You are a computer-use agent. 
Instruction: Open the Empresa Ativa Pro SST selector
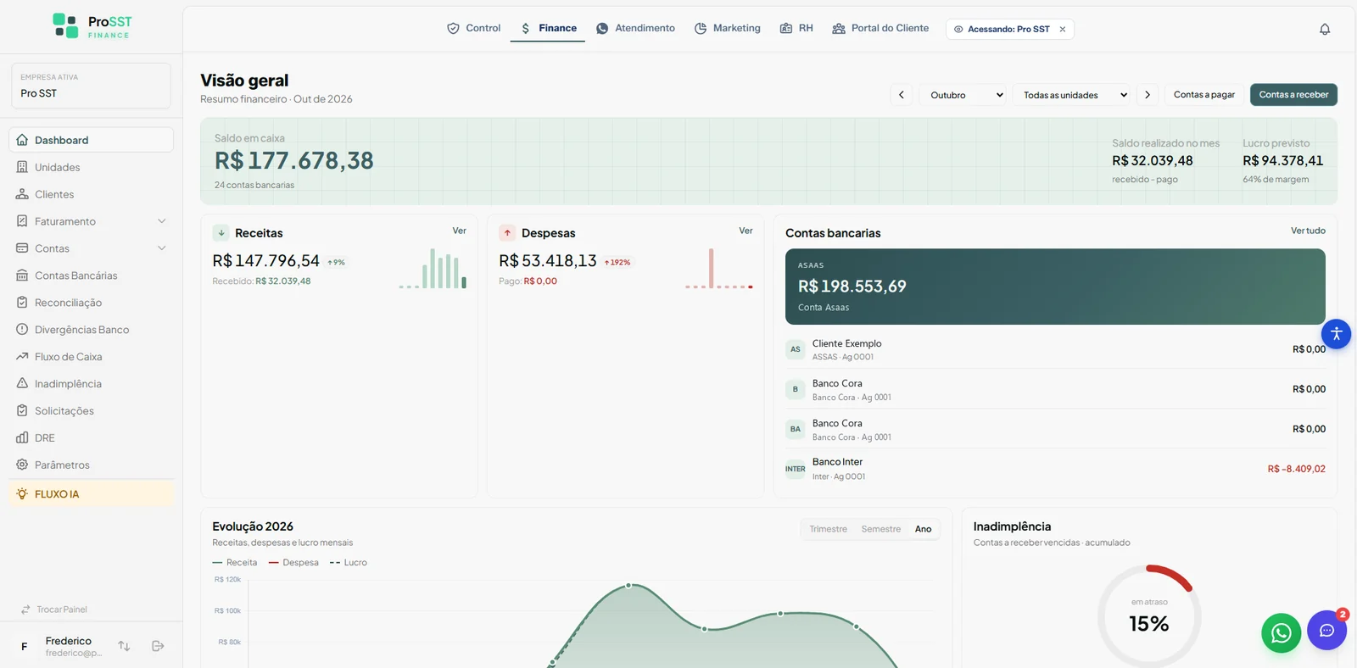[92, 86]
